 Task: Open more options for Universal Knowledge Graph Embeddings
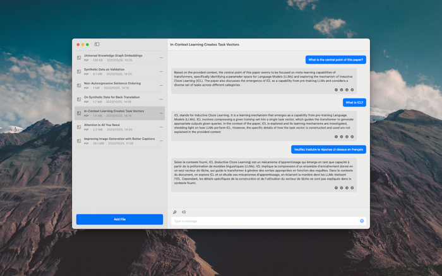click(161, 58)
